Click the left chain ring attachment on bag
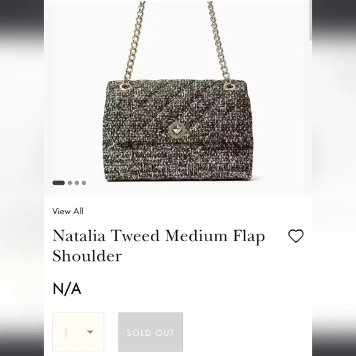This screenshot has width=356, height=356. (125, 87)
